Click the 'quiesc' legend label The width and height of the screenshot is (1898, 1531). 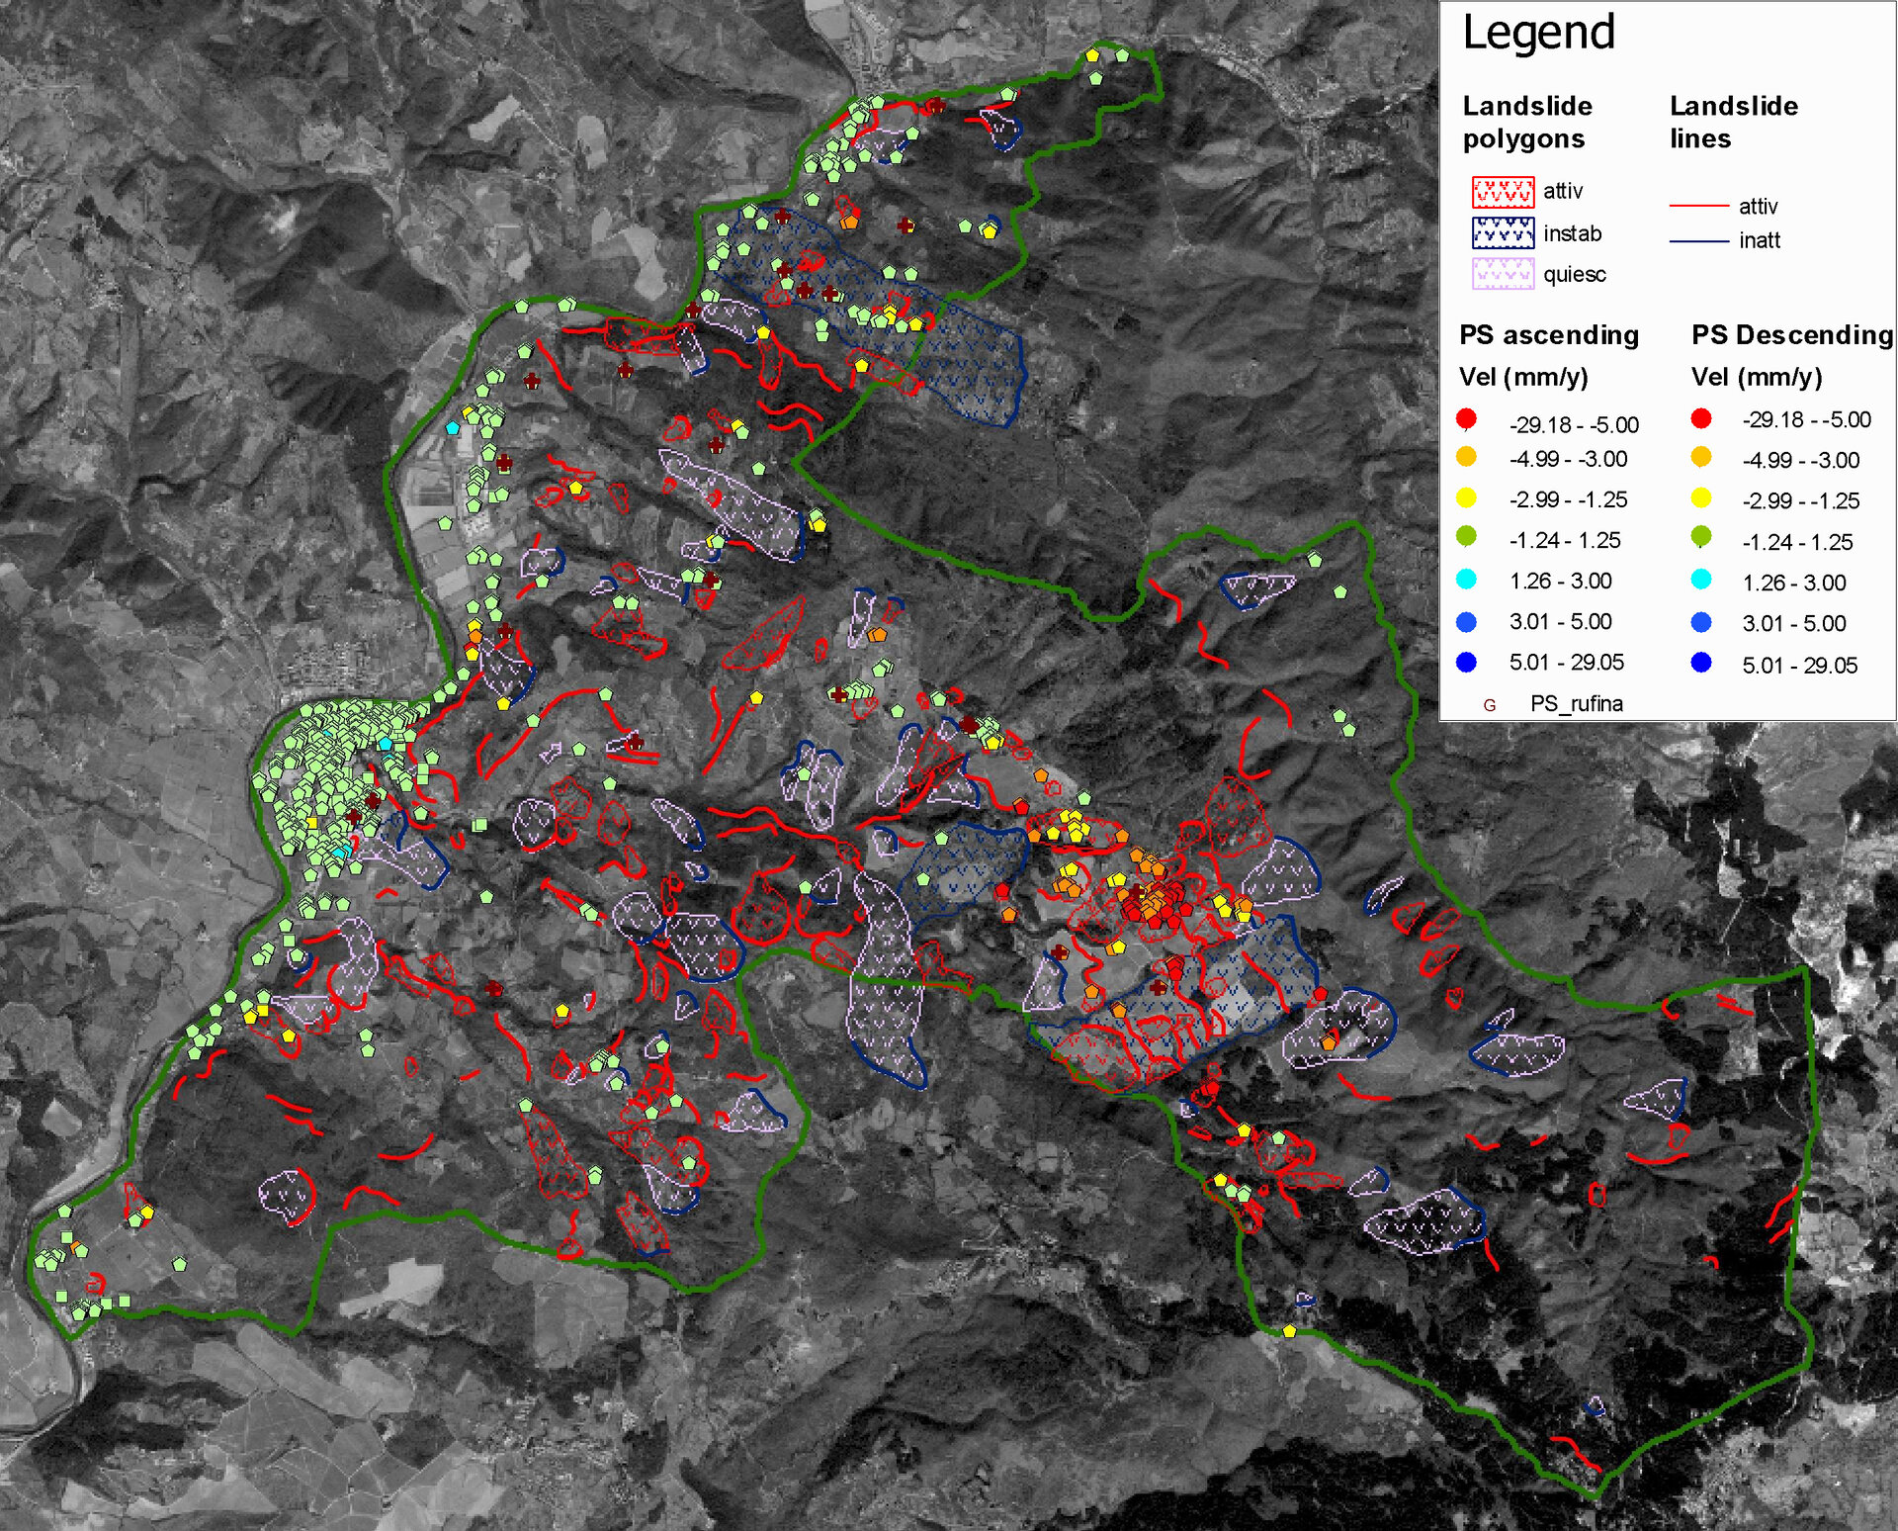(x=1574, y=275)
